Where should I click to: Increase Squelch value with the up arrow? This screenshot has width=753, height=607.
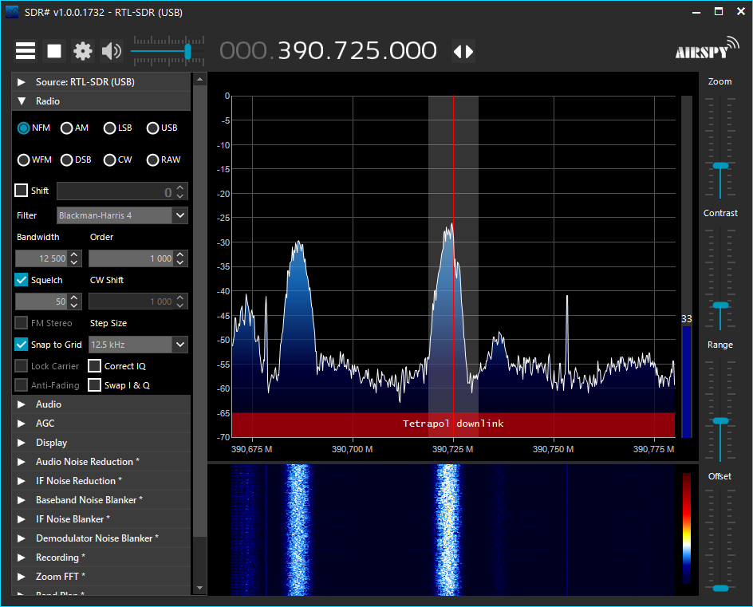(x=74, y=298)
